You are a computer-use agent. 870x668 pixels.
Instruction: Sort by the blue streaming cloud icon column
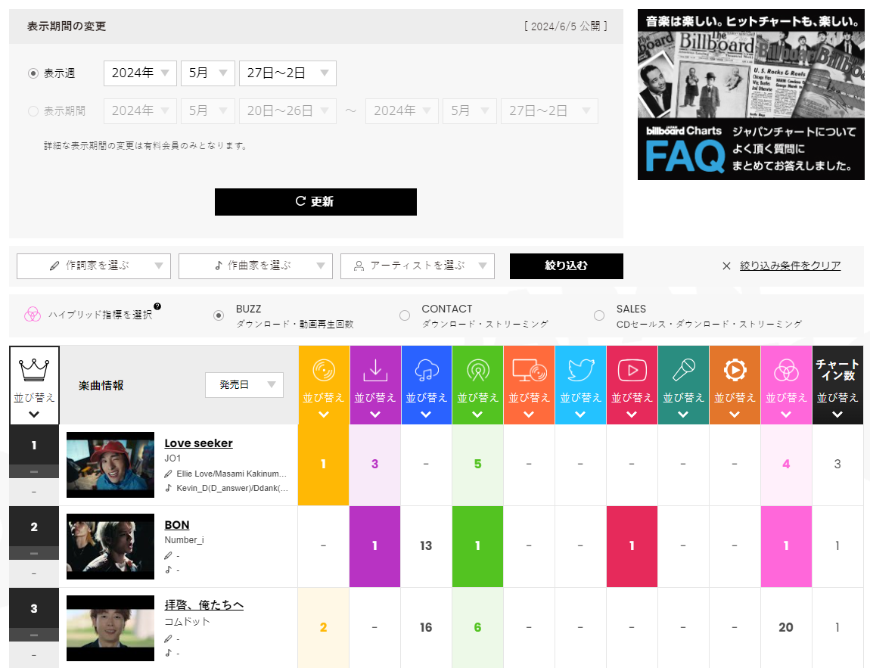click(426, 385)
